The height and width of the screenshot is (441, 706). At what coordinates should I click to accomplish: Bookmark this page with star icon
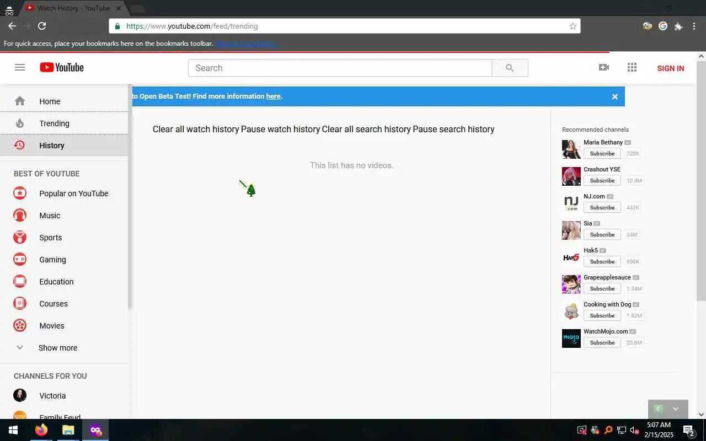coord(573,26)
